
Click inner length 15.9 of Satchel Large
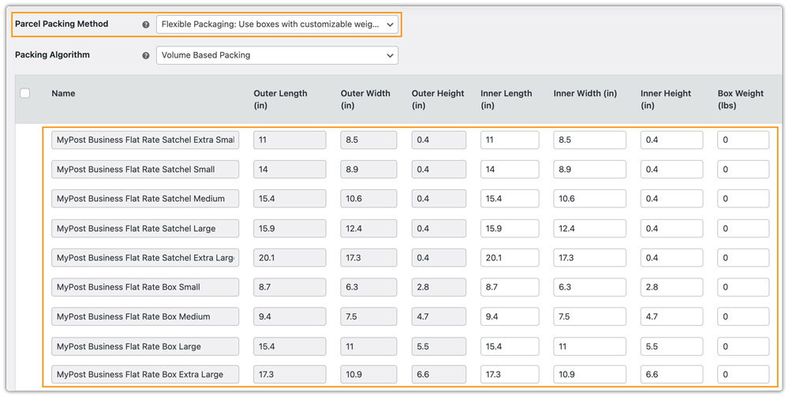(510, 229)
